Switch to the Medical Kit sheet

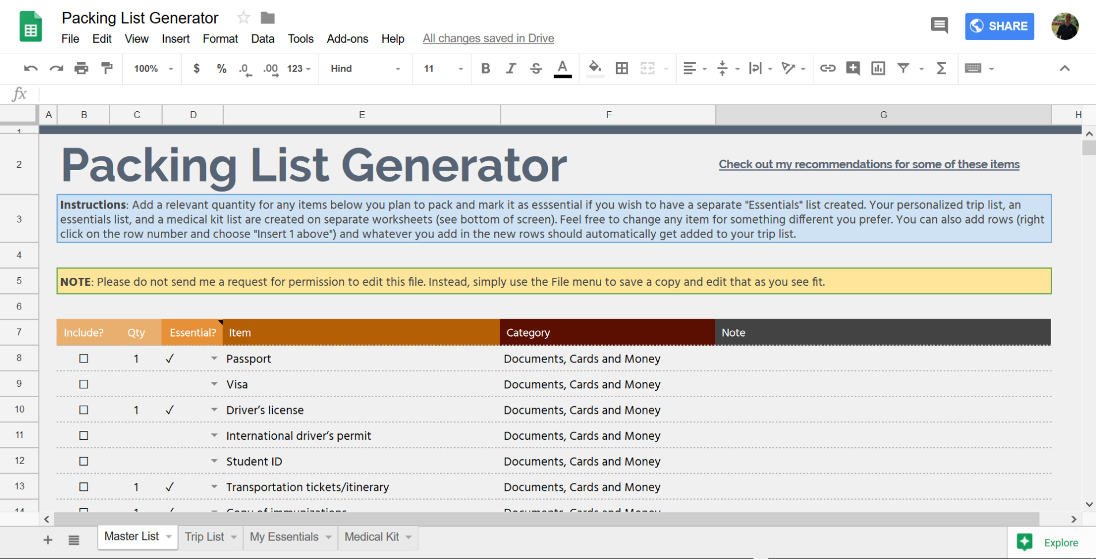(372, 537)
